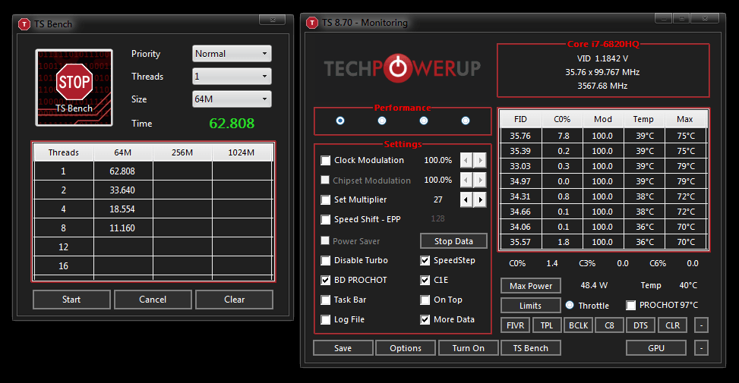Check the Disable Turbo option

pos(325,261)
